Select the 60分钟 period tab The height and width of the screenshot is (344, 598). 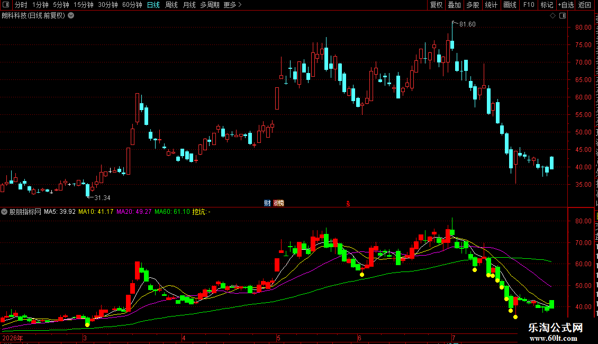[x=132, y=5]
